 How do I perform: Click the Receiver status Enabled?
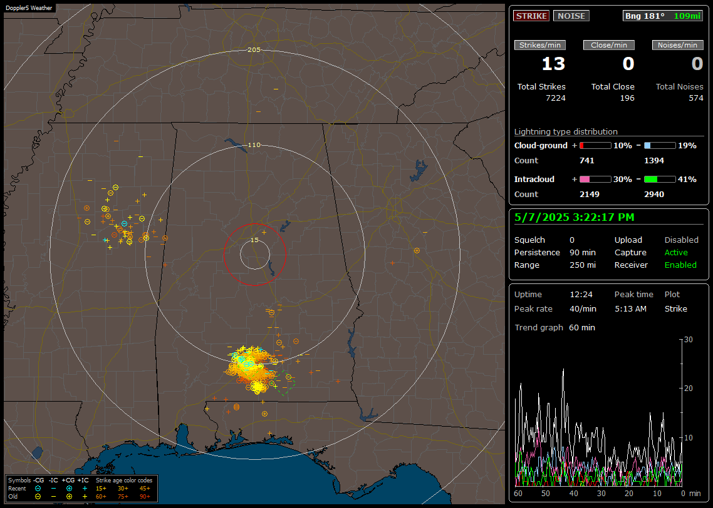(x=680, y=265)
